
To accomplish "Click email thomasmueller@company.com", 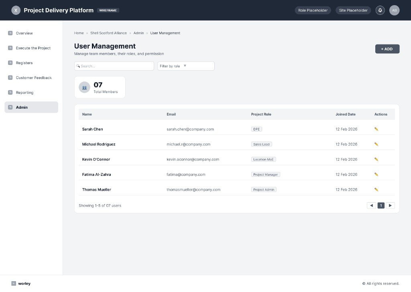I will pyautogui.click(x=193, y=190).
